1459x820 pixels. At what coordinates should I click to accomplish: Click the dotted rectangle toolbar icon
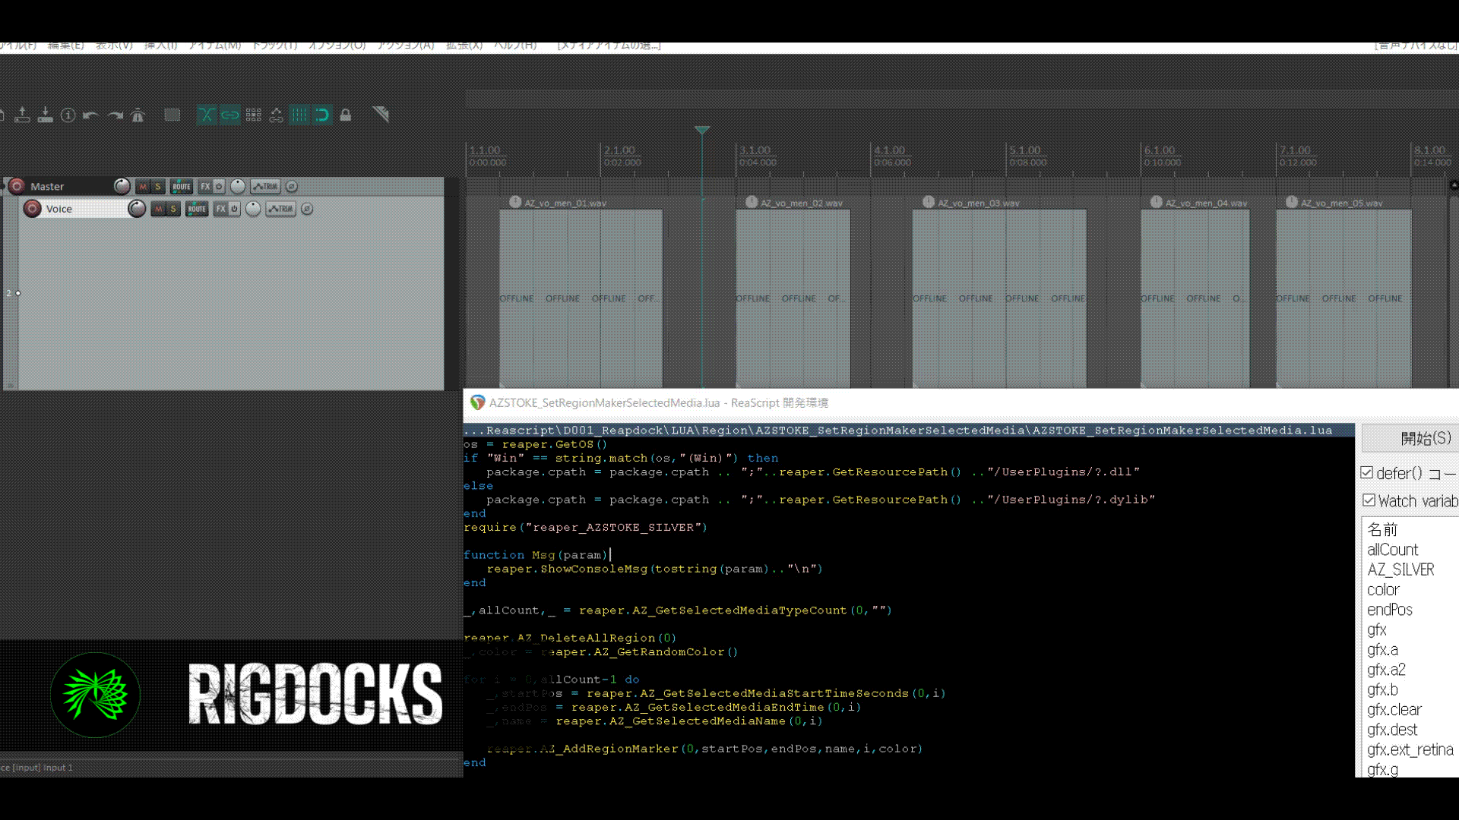coord(172,115)
